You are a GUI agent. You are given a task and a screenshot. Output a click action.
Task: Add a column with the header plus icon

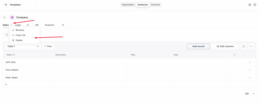click(234, 55)
